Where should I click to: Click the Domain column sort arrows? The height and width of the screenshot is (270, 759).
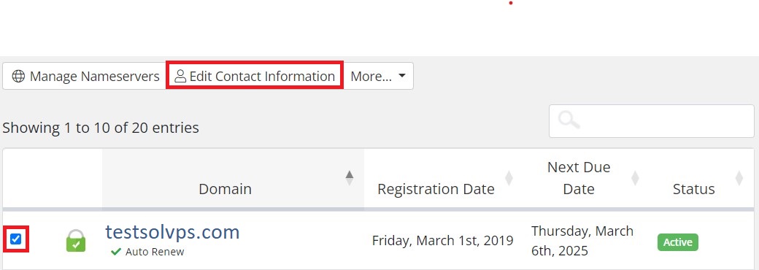(x=349, y=178)
